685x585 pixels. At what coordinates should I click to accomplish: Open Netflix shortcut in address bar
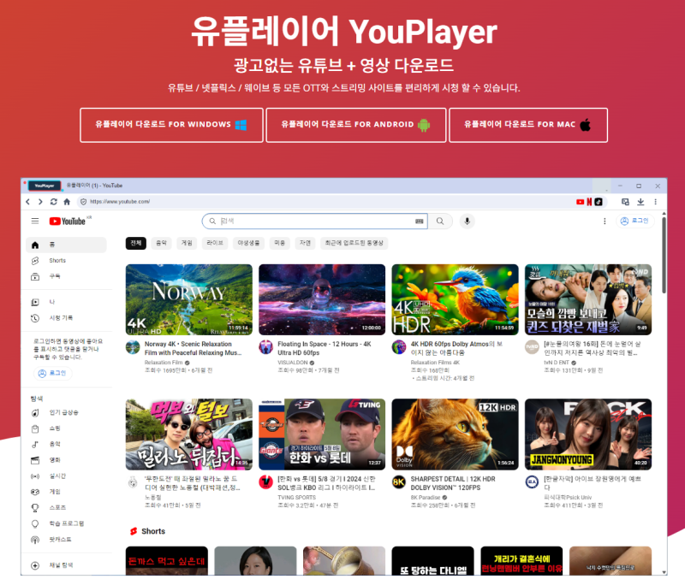pyautogui.click(x=589, y=202)
